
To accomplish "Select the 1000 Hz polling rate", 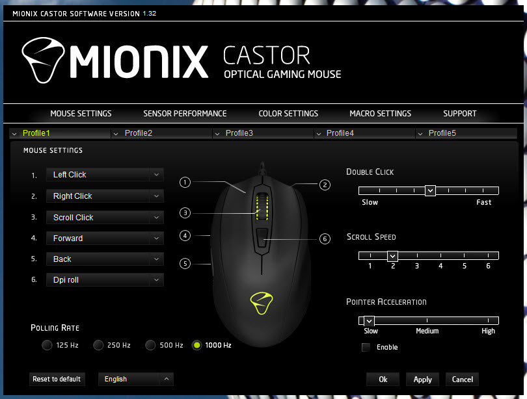I will coord(196,345).
